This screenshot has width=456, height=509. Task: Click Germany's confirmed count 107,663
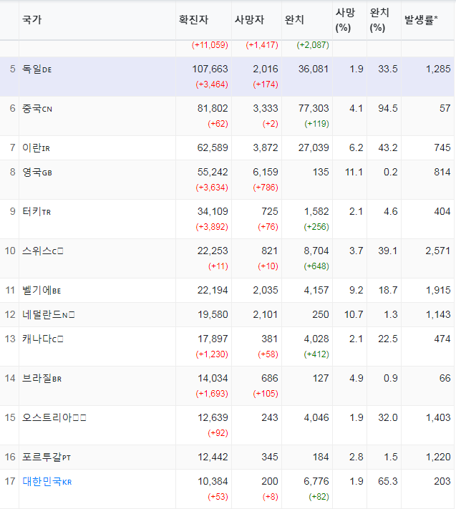click(210, 69)
